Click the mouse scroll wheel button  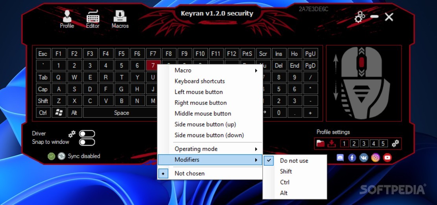(x=361, y=62)
